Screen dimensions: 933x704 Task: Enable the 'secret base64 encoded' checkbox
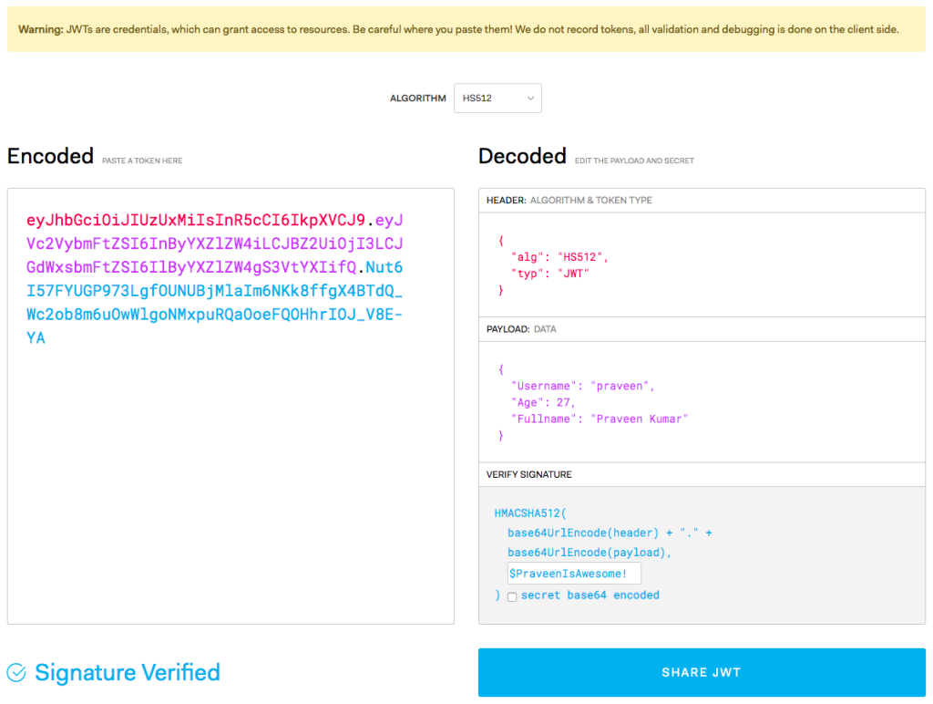click(511, 596)
